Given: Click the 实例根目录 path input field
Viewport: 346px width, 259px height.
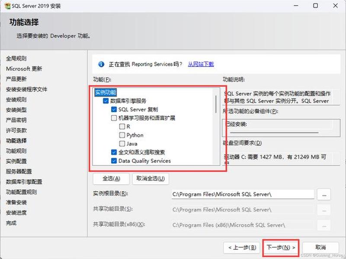Looking at the screenshot, I should point(243,194).
